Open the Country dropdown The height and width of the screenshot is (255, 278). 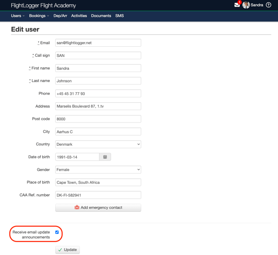98,144
